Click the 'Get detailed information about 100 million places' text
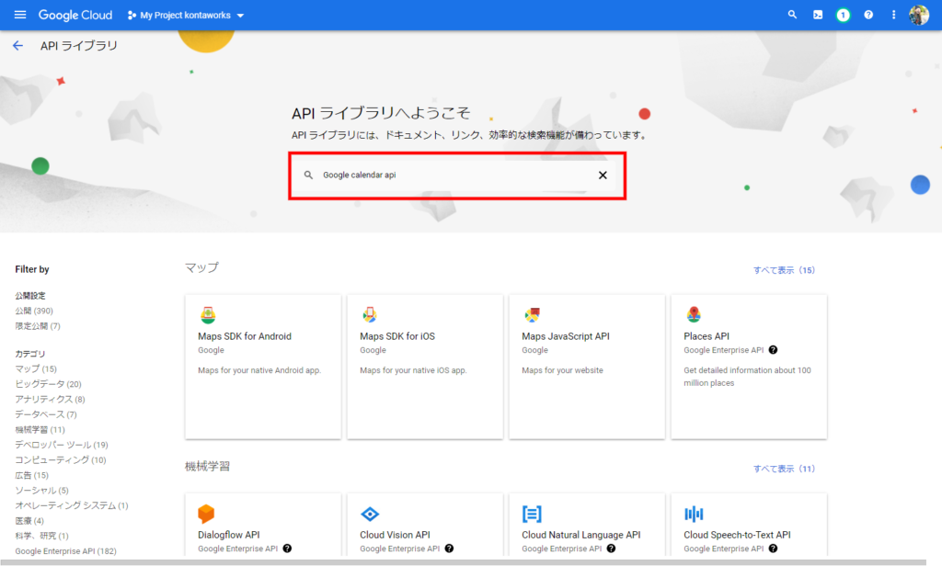The width and height of the screenshot is (942, 566). click(x=747, y=377)
